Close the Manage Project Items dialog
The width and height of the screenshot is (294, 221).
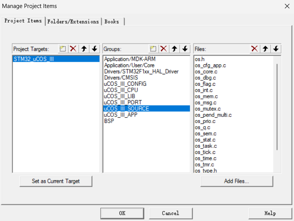click(287, 6)
